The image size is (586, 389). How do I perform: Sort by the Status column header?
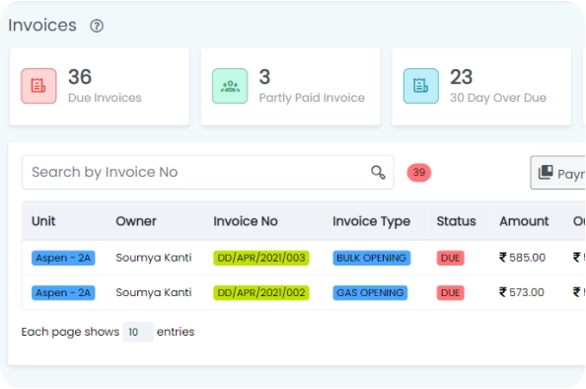point(457,221)
